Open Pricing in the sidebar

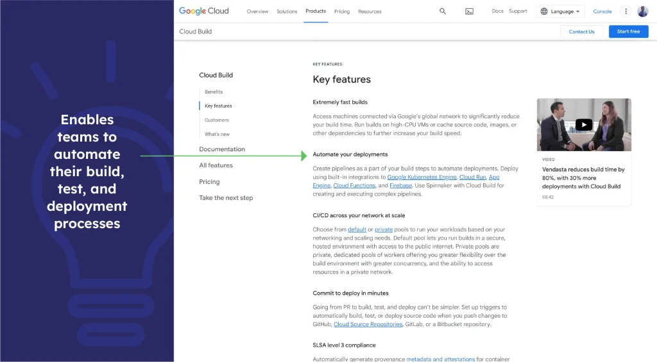[209, 181]
